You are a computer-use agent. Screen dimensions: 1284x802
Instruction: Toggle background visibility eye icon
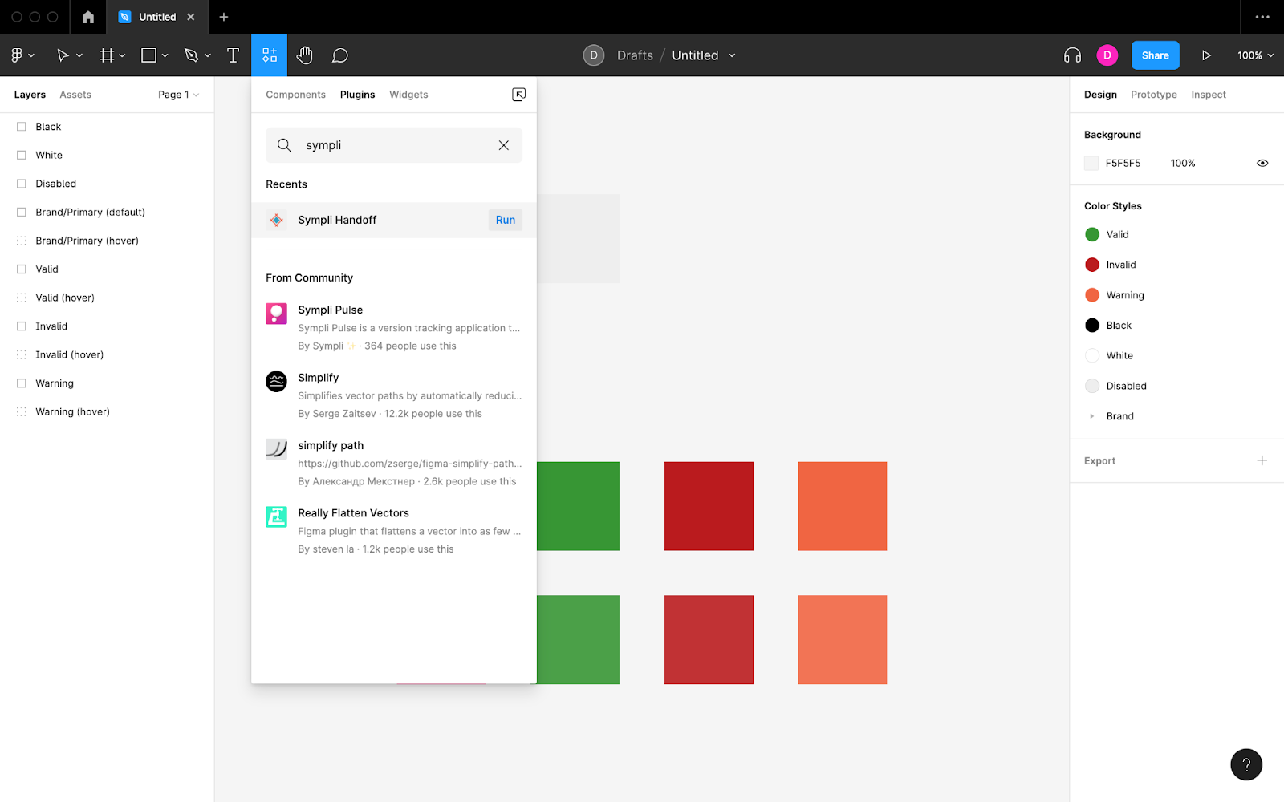1262,163
